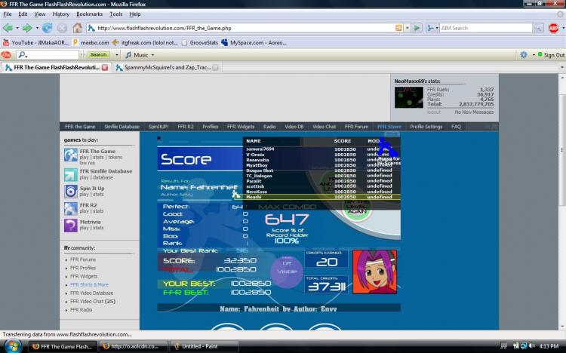This screenshot has width=566, height=353.
Task: Open the itgfreak.com bookmark
Action: pyautogui.click(x=145, y=42)
